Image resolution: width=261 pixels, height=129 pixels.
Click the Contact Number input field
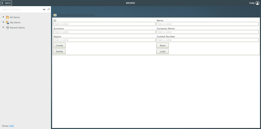[207, 40]
